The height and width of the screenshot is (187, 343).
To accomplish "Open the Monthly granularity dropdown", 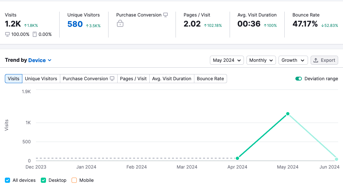I will tap(261, 60).
